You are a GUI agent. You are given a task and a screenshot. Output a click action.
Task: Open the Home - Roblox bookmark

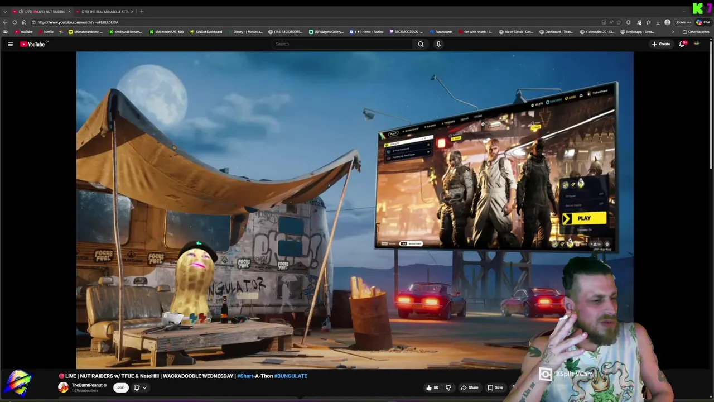click(x=366, y=32)
